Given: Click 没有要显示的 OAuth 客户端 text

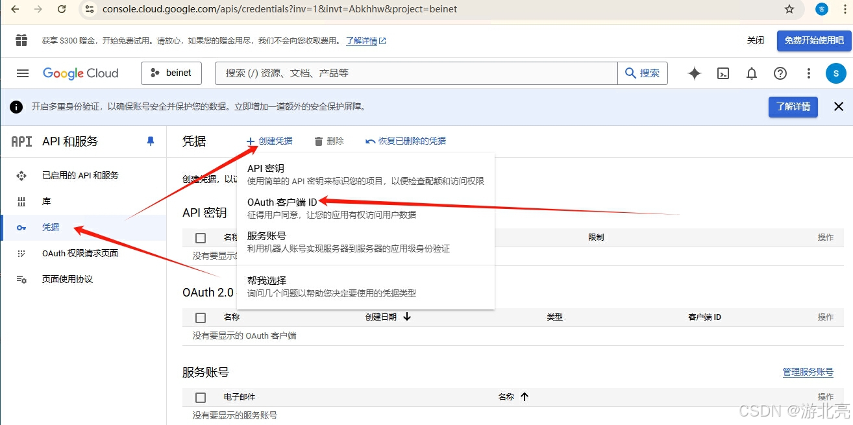Looking at the screenshot, I should click(245, 335).
